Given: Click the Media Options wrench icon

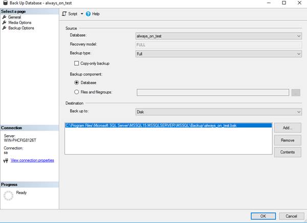Looking at the screenshot, I should click(x=4, y=23).
